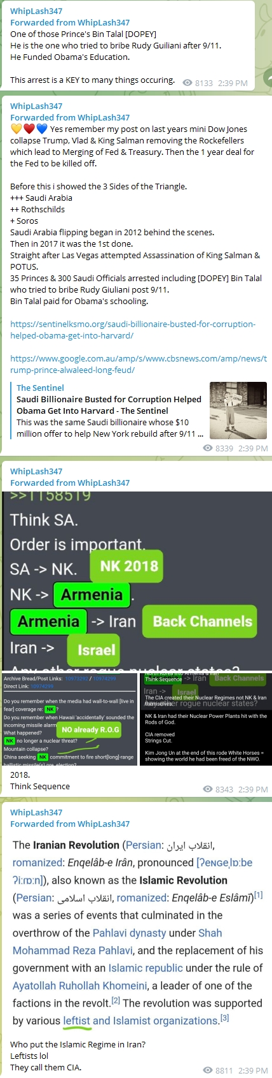Click Forwarded from WhipLash347 above Think SA image
Screen dimensions: 272x1078
click(70, 483)
